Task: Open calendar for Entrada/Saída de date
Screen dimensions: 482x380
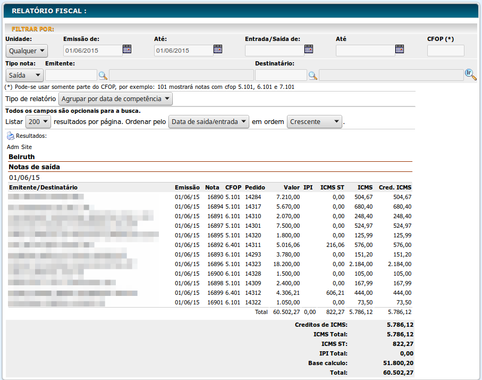Action: (x=309, y=49)
